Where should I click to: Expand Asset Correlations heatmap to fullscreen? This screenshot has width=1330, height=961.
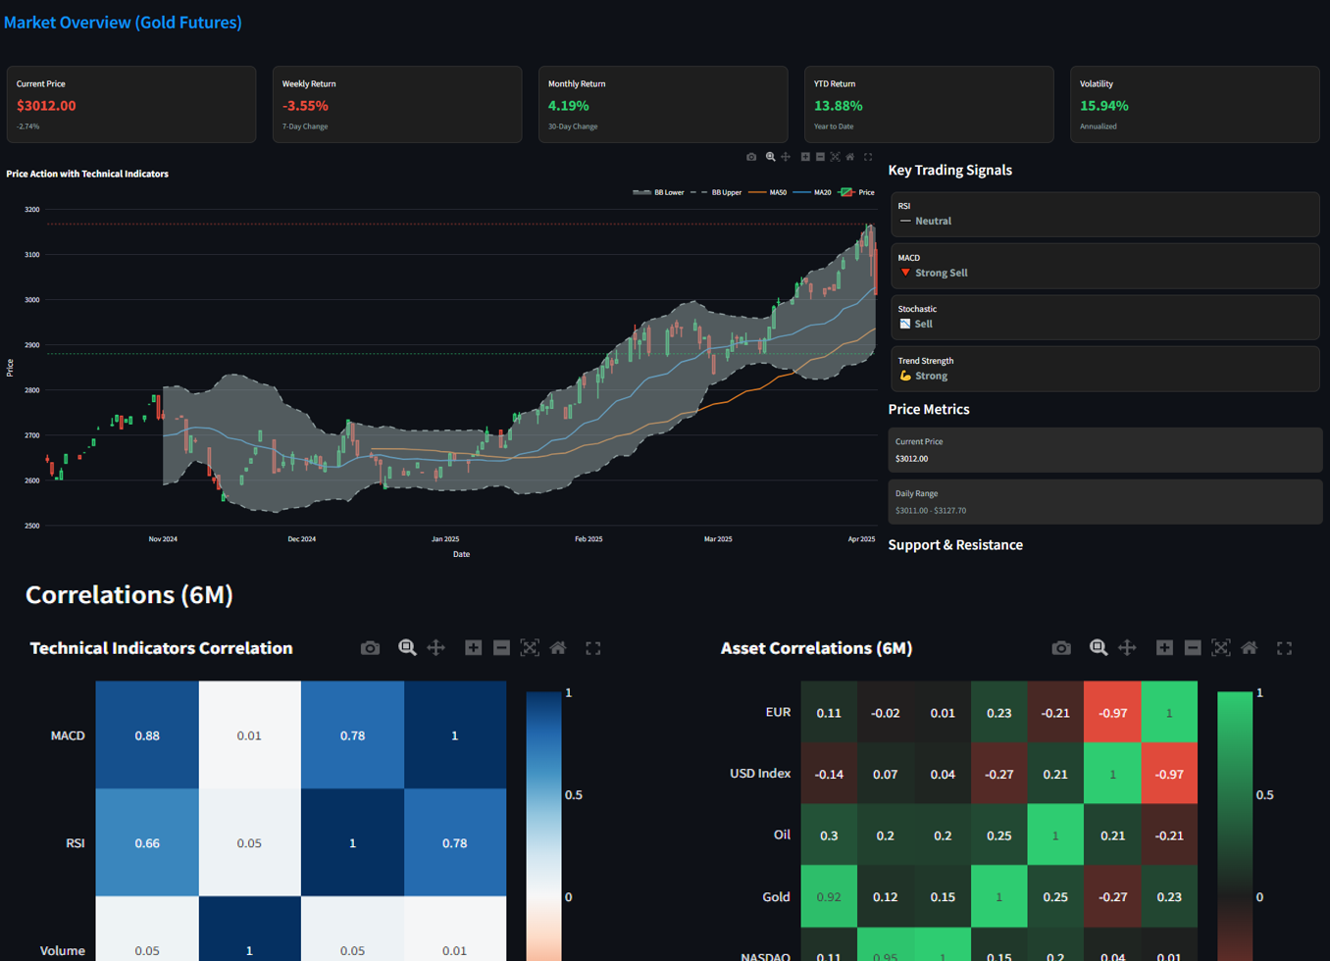point(1286,647)
